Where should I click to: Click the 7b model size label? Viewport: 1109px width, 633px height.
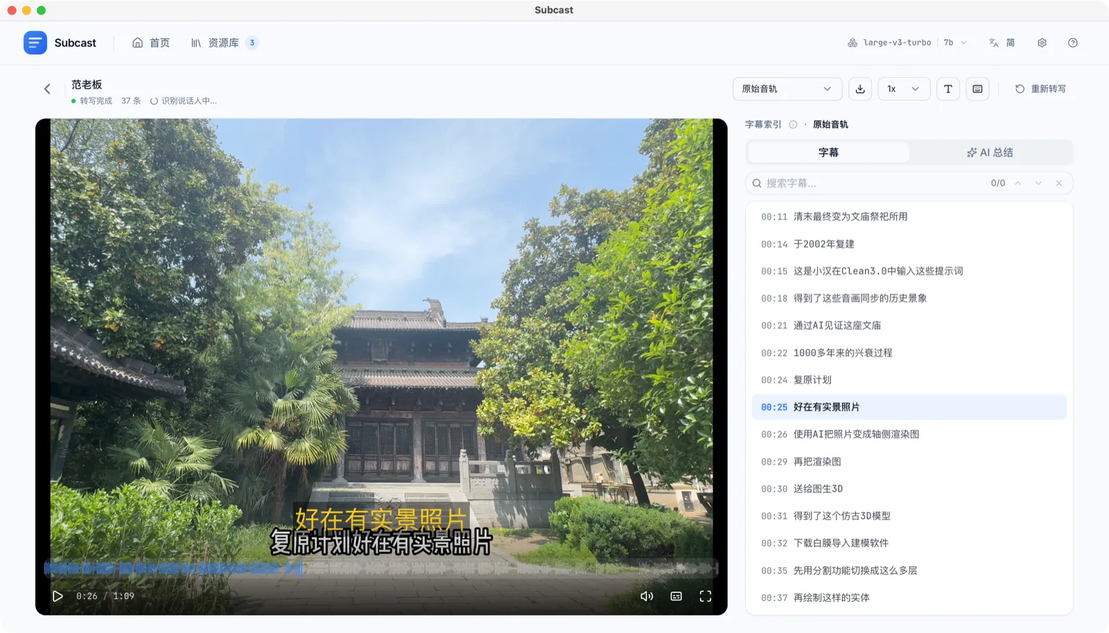pos(948,43)
